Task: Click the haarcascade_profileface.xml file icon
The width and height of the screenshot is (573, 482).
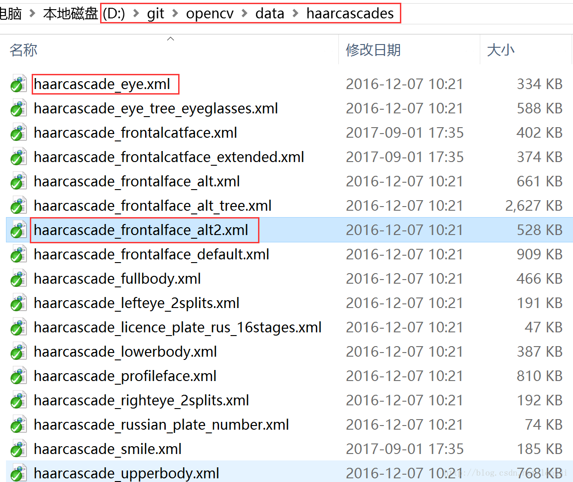Action: 18,376
